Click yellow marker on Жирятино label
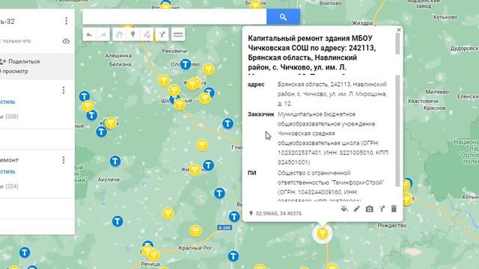Image resolution: width=479 pixels, height=269 pixels. [x=195, y=170]
